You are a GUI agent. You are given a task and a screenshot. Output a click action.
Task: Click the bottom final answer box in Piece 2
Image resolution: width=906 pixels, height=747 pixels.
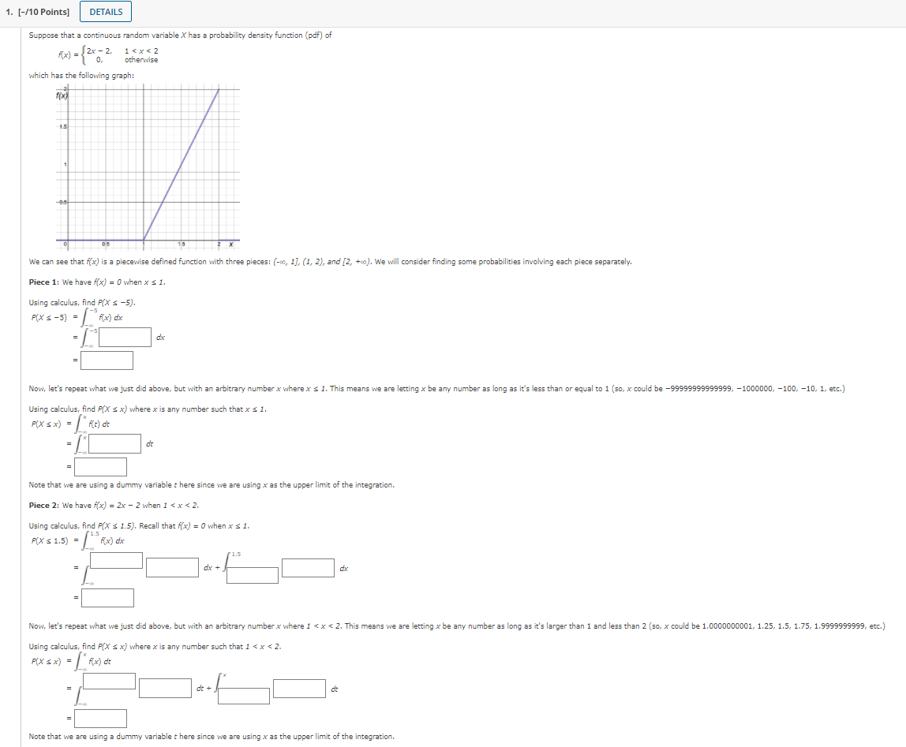[100, 718]
